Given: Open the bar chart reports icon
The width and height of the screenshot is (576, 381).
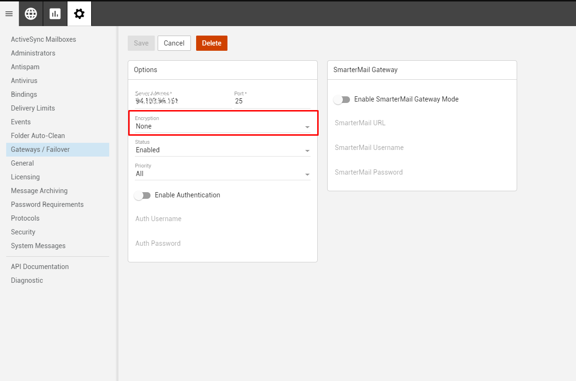Looking at the screenshot, I should (55, 14).
